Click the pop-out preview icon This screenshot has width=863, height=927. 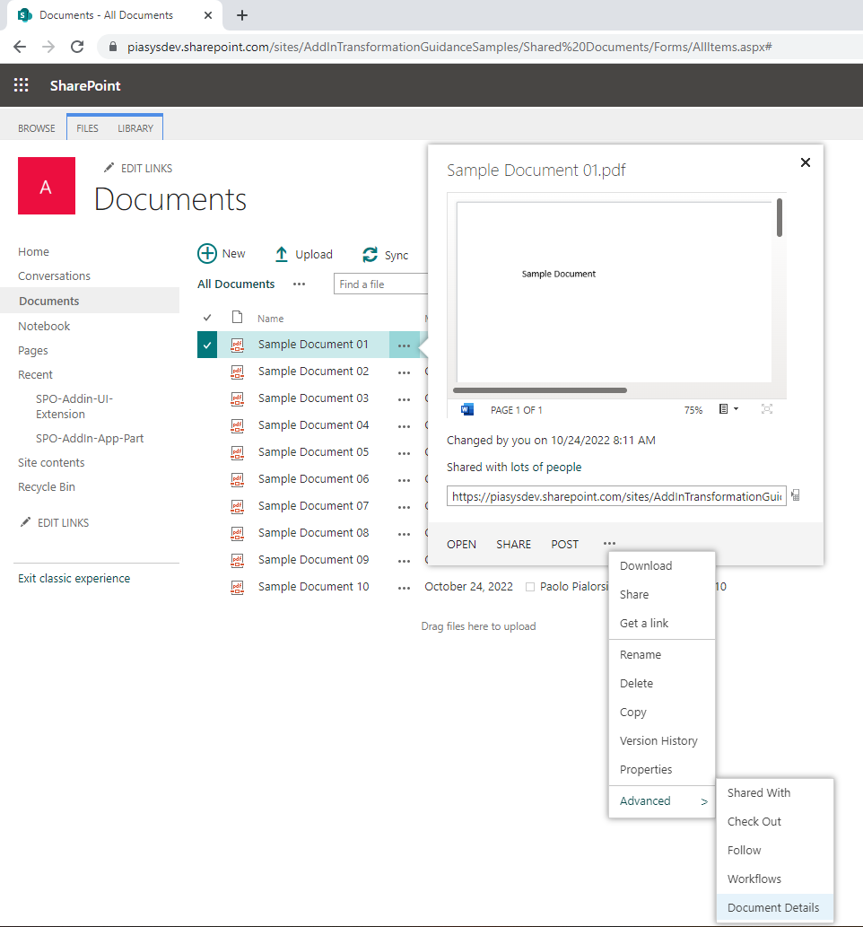coord(767,408)
